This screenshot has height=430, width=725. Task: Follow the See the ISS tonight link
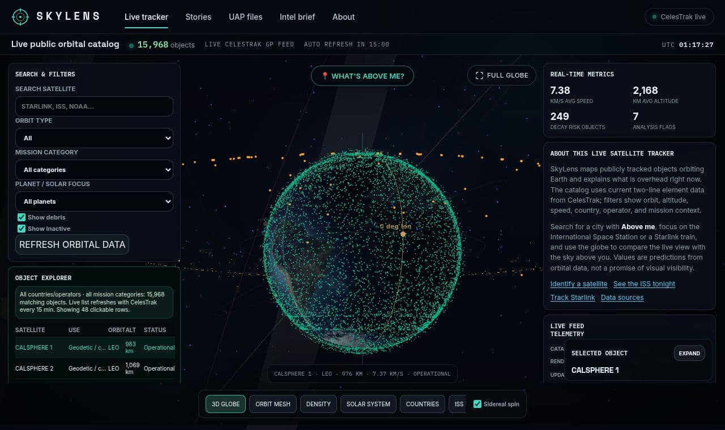pos(645,284)
